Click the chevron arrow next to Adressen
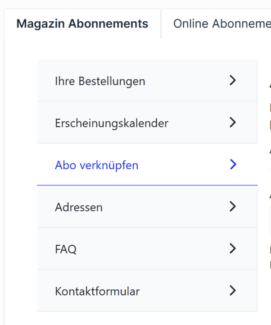The width and height of the screenshot is (271, 325). [x=232, y=207]
